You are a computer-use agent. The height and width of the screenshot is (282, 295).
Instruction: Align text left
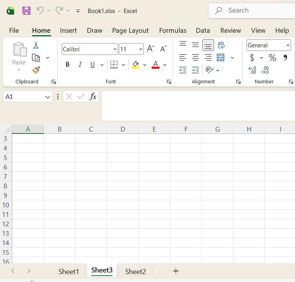pos(183,58)
